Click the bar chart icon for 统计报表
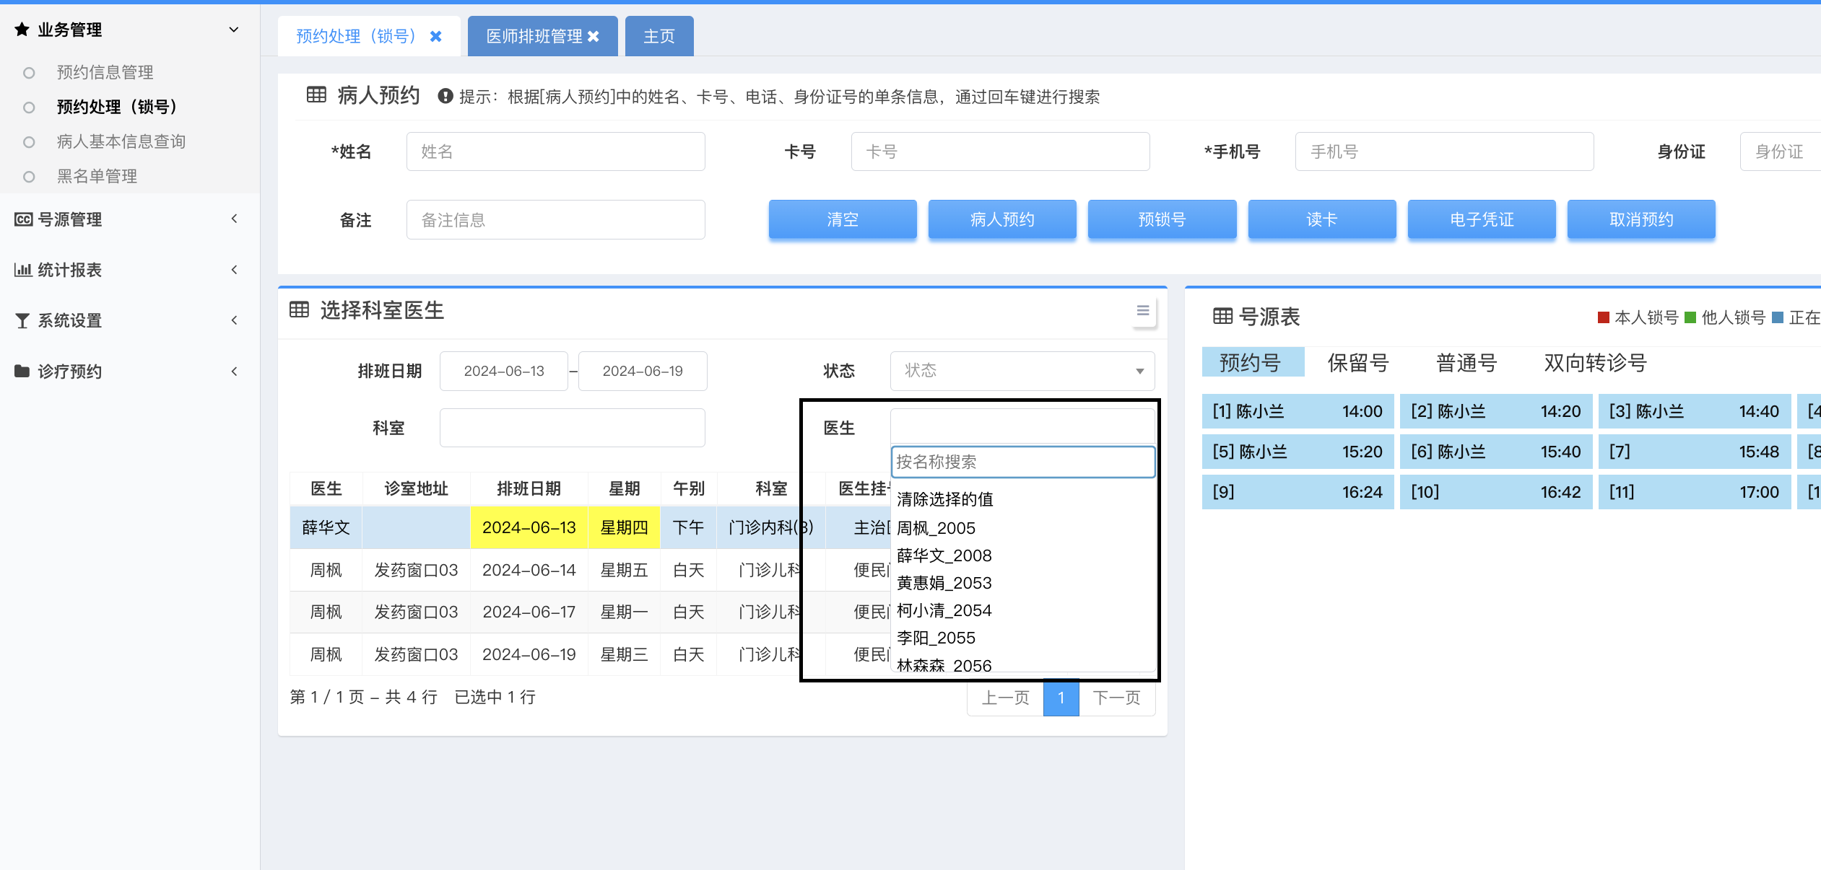The width and height of the screenshot is (1821, 870). click(22, 270)
